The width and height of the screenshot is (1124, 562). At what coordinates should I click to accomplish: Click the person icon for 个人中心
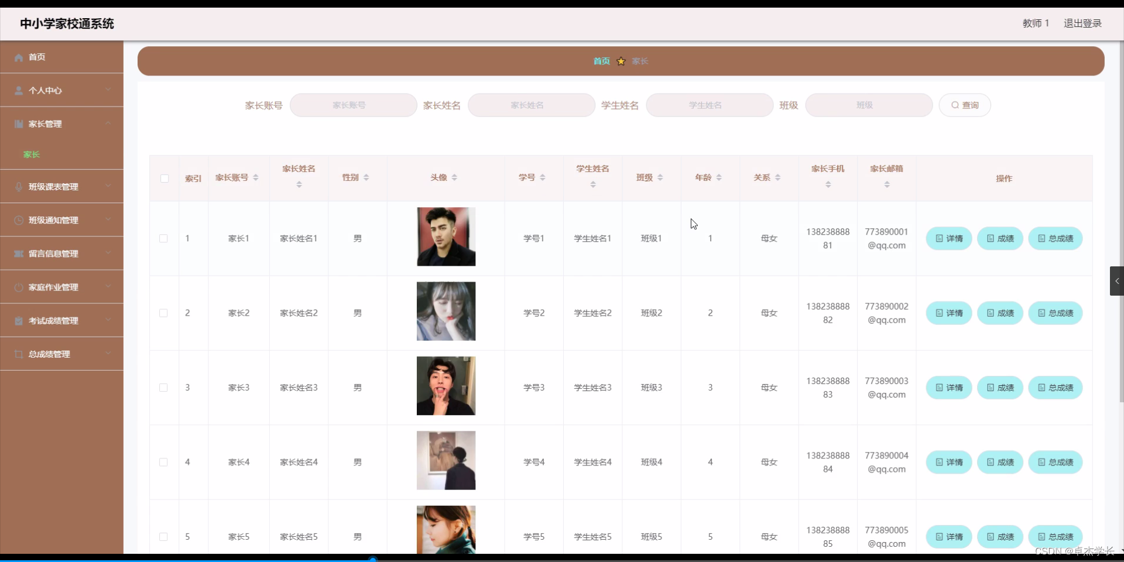pyautogui.click(x=18, y=90)
